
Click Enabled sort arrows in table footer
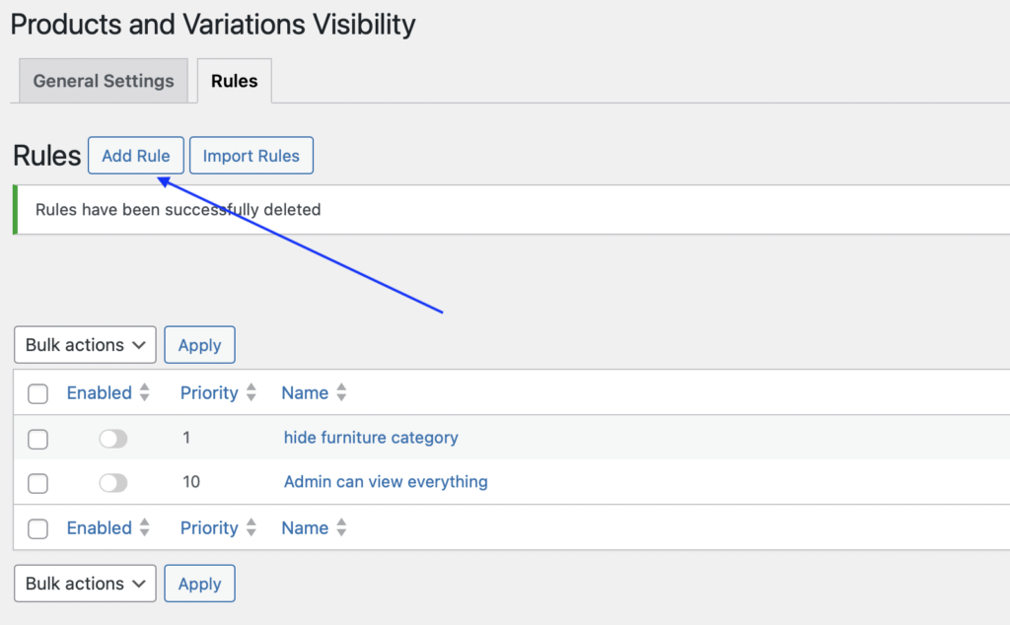144,527
